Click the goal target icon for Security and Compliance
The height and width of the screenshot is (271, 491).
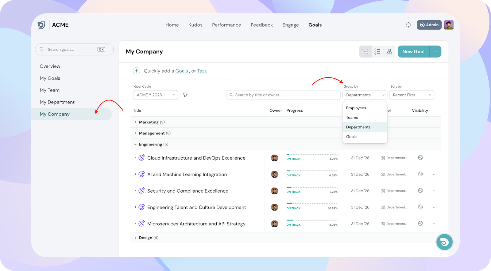(x=141, y=190)
